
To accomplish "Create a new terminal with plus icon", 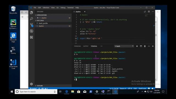I will (x=137, y=46).
